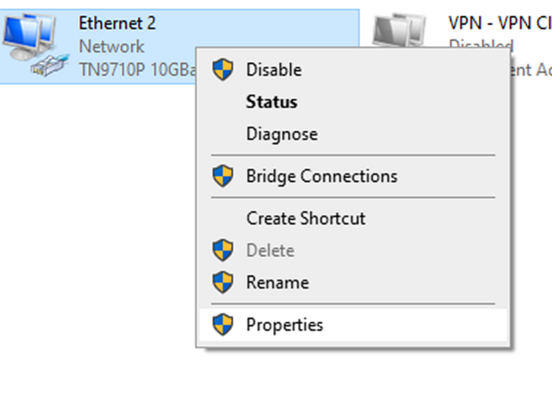Click the Network label under Ethernet 2

tap(112, 47)
